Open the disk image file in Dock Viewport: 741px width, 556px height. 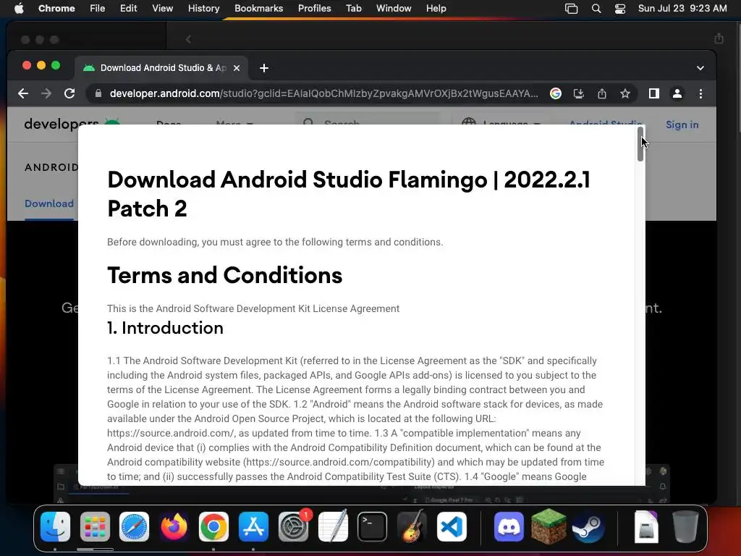[646, 527]
